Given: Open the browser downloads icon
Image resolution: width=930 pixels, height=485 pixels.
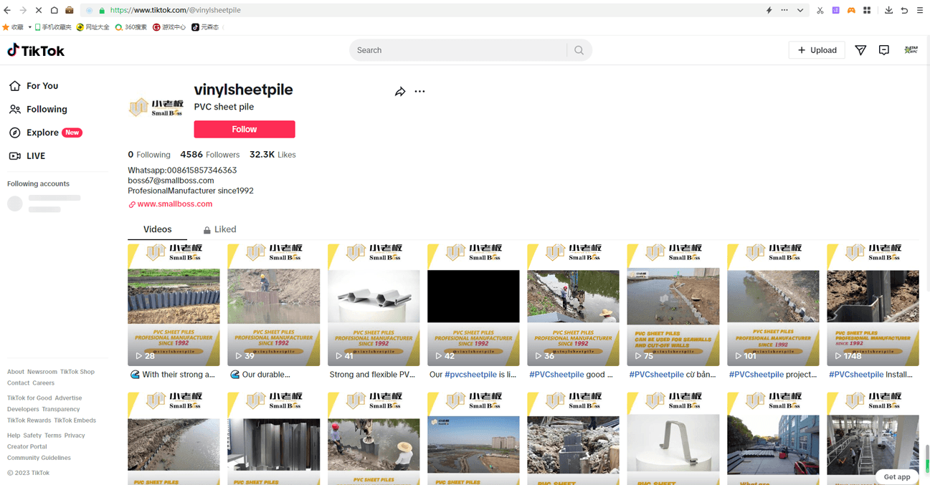Looking at the screenshot, I should pos(888,10).
